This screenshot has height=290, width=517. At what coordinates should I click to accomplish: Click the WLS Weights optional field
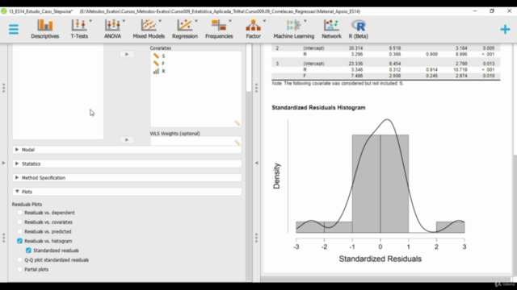pos(195,142)
